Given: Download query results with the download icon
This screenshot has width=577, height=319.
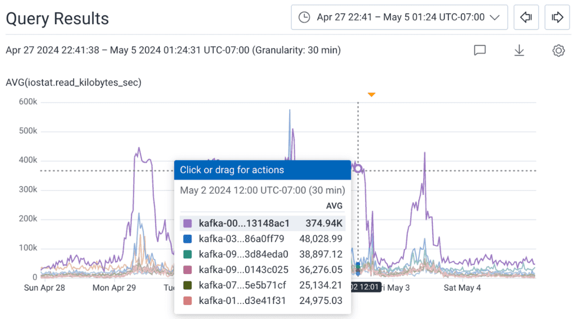Looking at the screenshot, I should pos(519,51).
